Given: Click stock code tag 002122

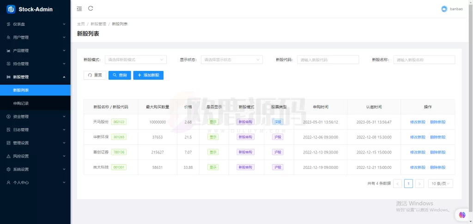Looking at the screenshot, I should pyautogui.click(x=119, y=122).
